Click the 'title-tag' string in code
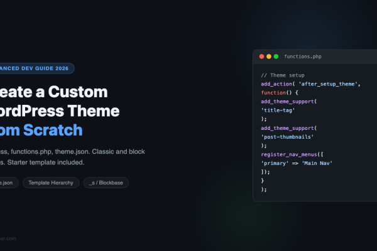Viewport: 377px width, 251px height. [278, 110]
